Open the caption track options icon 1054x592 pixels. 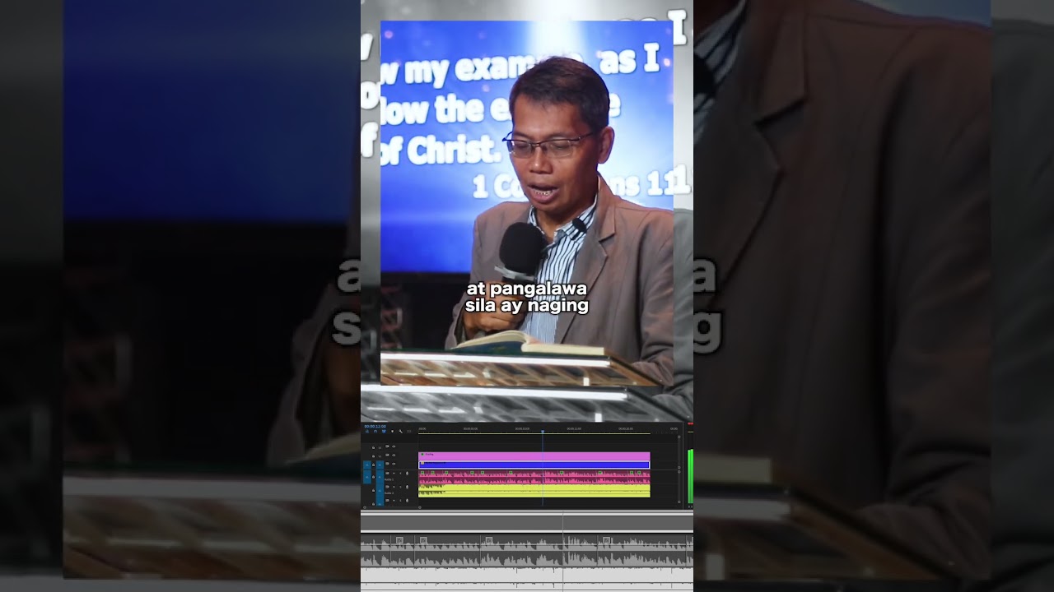click(409, 431)
